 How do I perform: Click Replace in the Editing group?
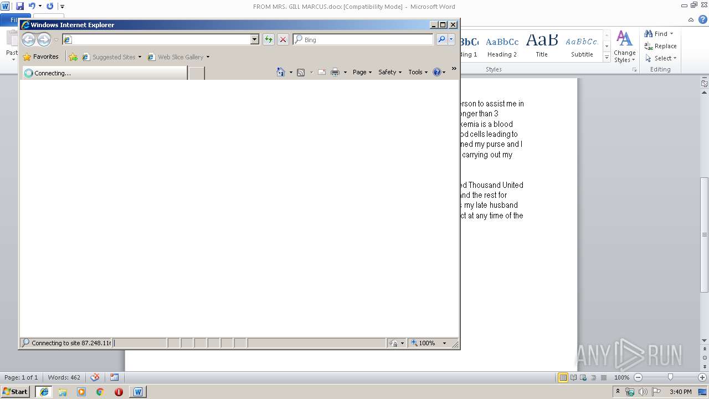point(660,46)
